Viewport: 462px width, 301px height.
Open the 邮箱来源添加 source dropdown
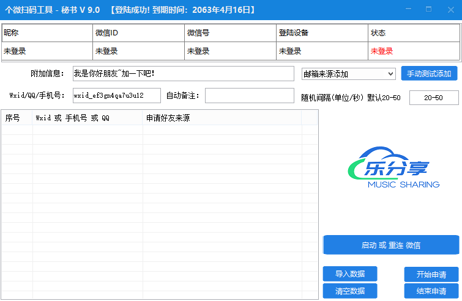[349, 74]
